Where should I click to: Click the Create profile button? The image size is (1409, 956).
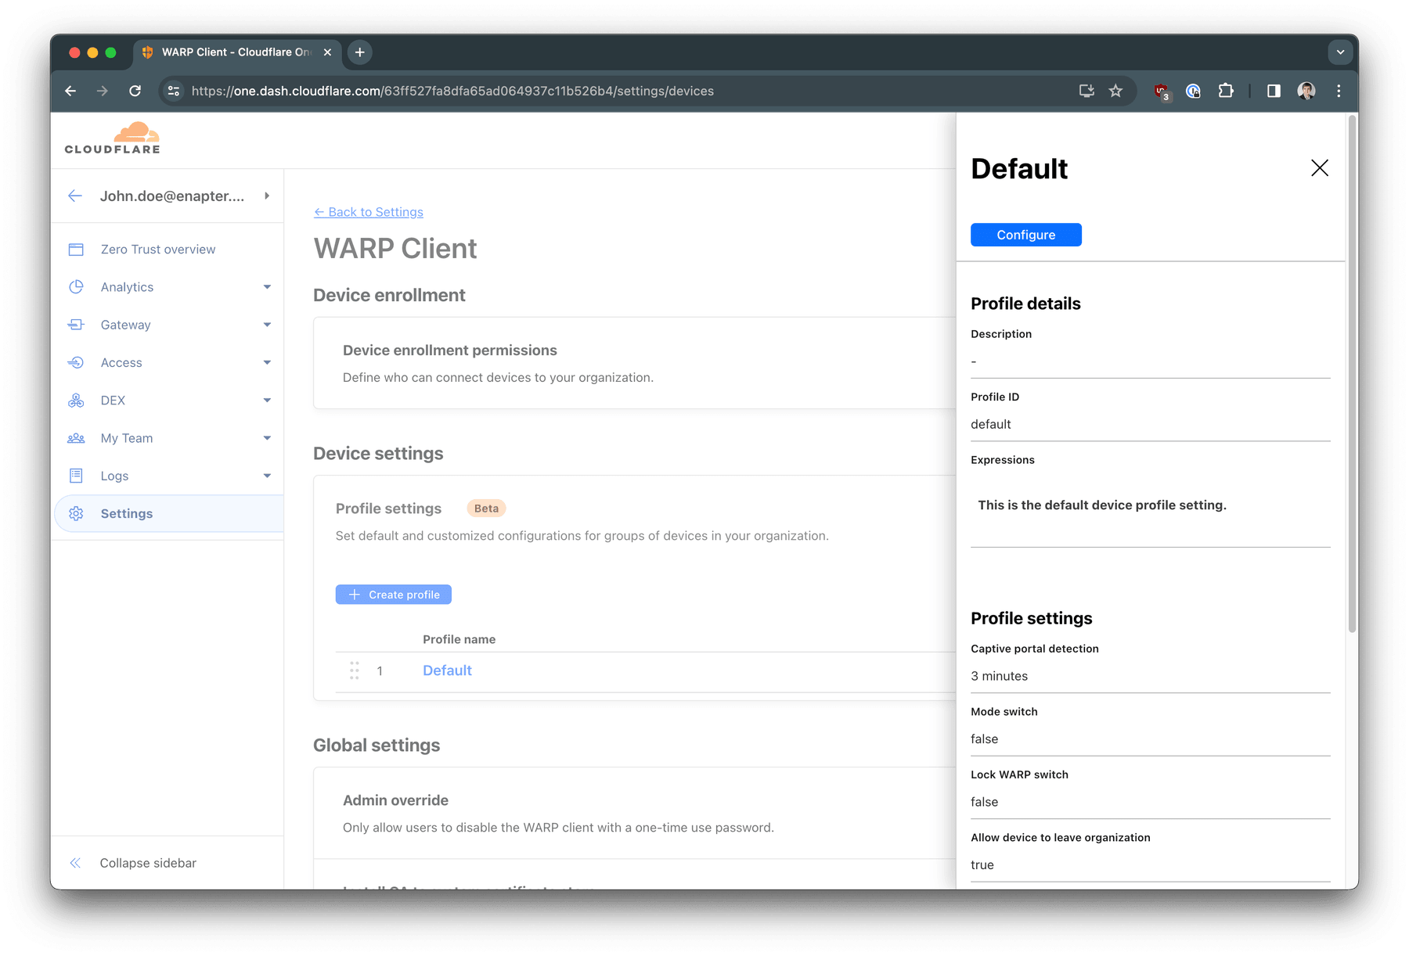click(x=393, y=594)
